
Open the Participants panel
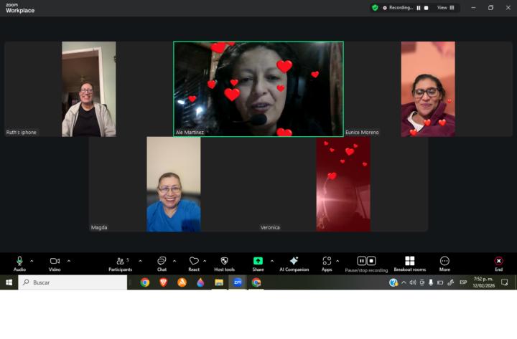pos(121,264)
